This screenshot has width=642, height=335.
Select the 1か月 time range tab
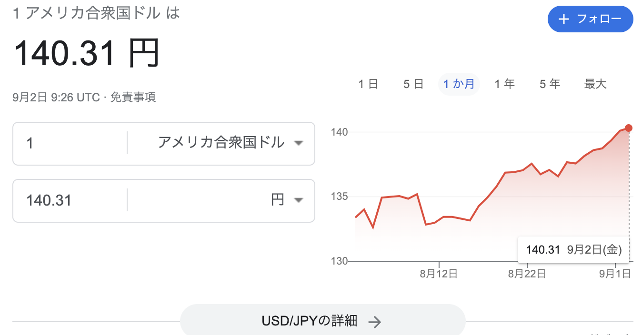tap(459, 85)
